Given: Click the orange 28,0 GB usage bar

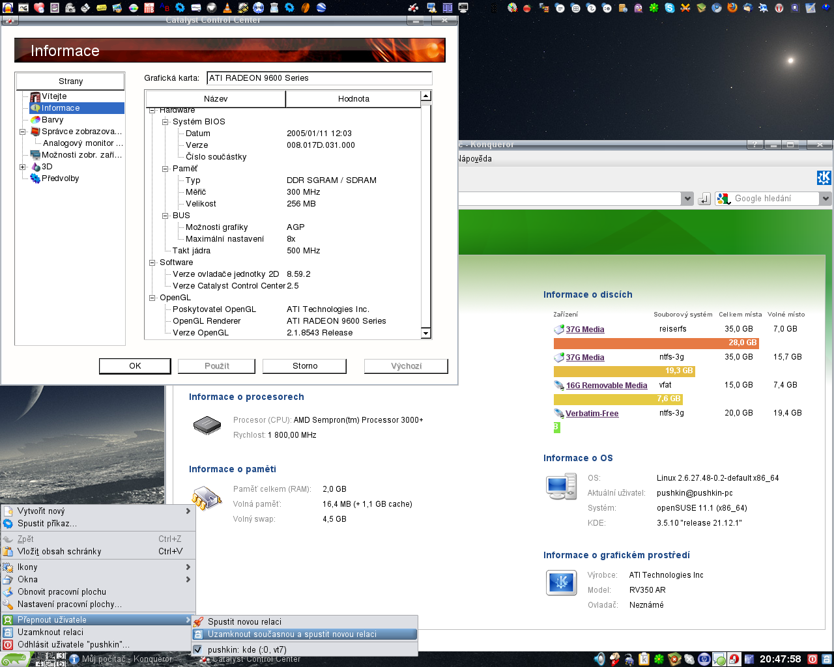Looking at the screenshot, I should coord(656,343).
